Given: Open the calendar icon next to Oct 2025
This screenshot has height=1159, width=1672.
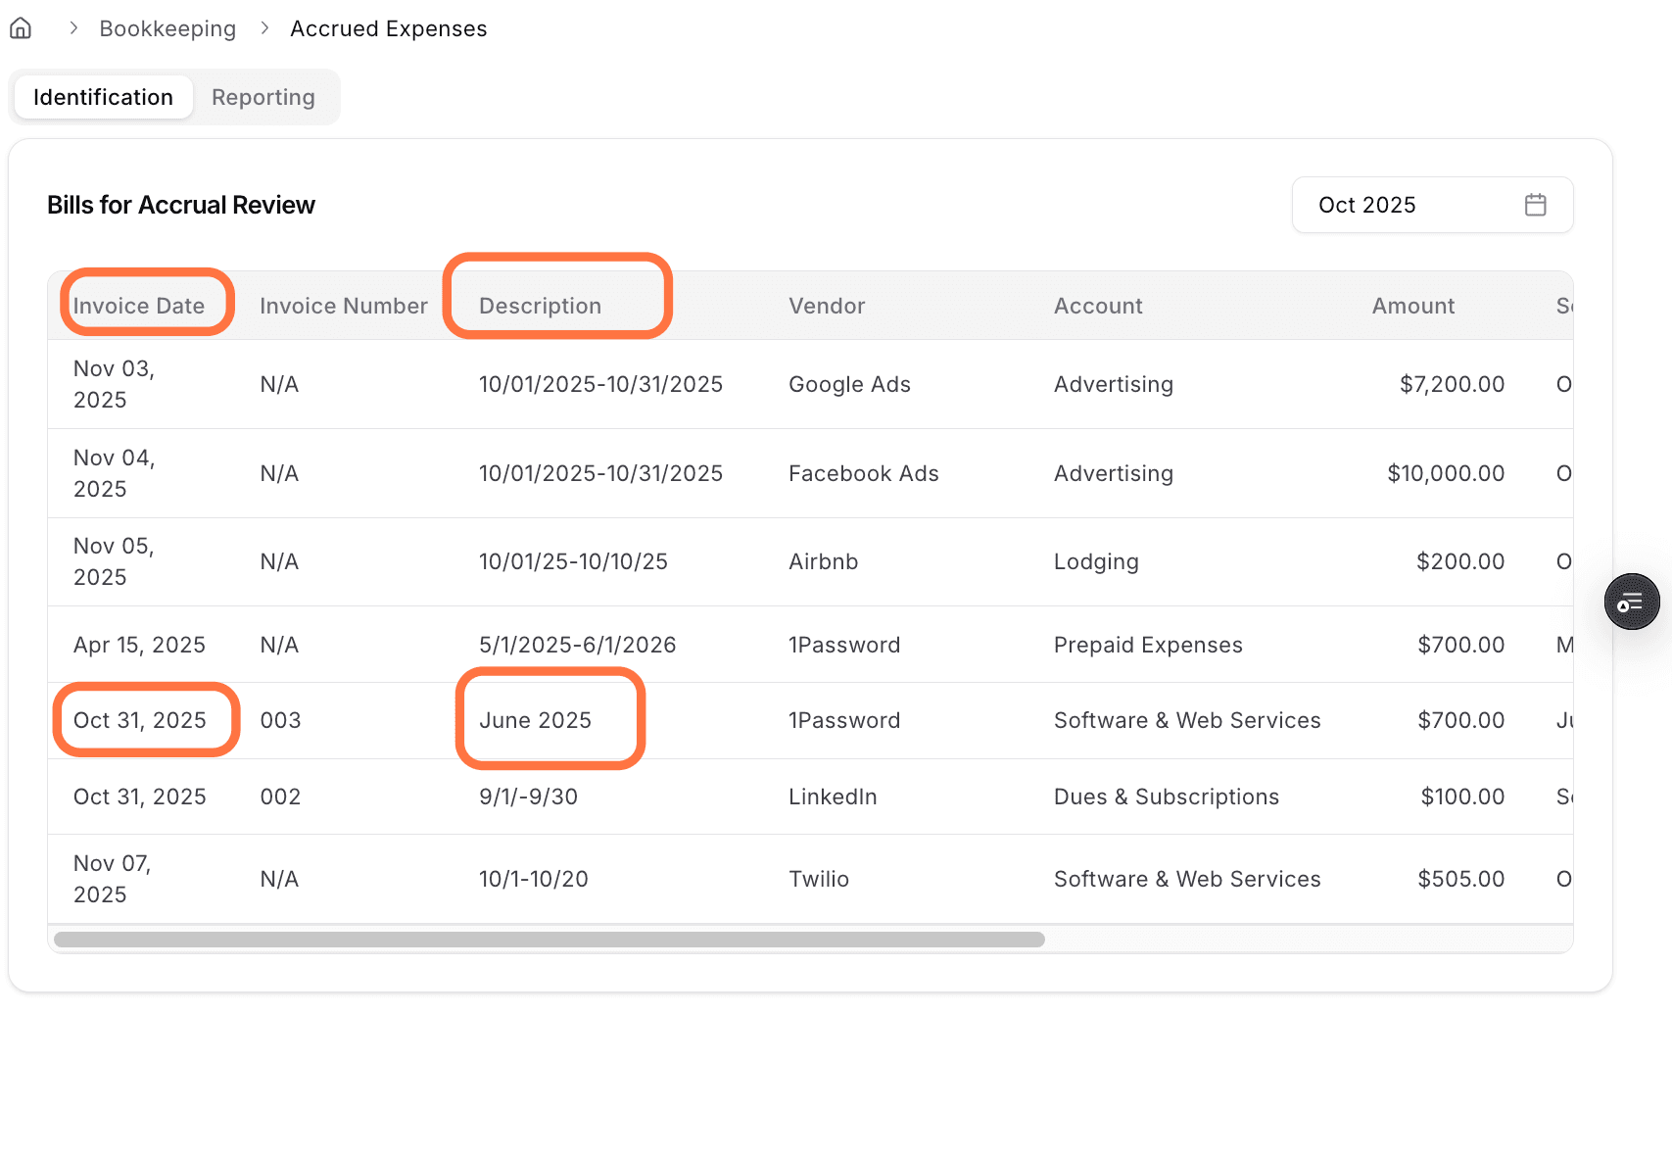Looking at the screenshot, I should (1535, 205).
